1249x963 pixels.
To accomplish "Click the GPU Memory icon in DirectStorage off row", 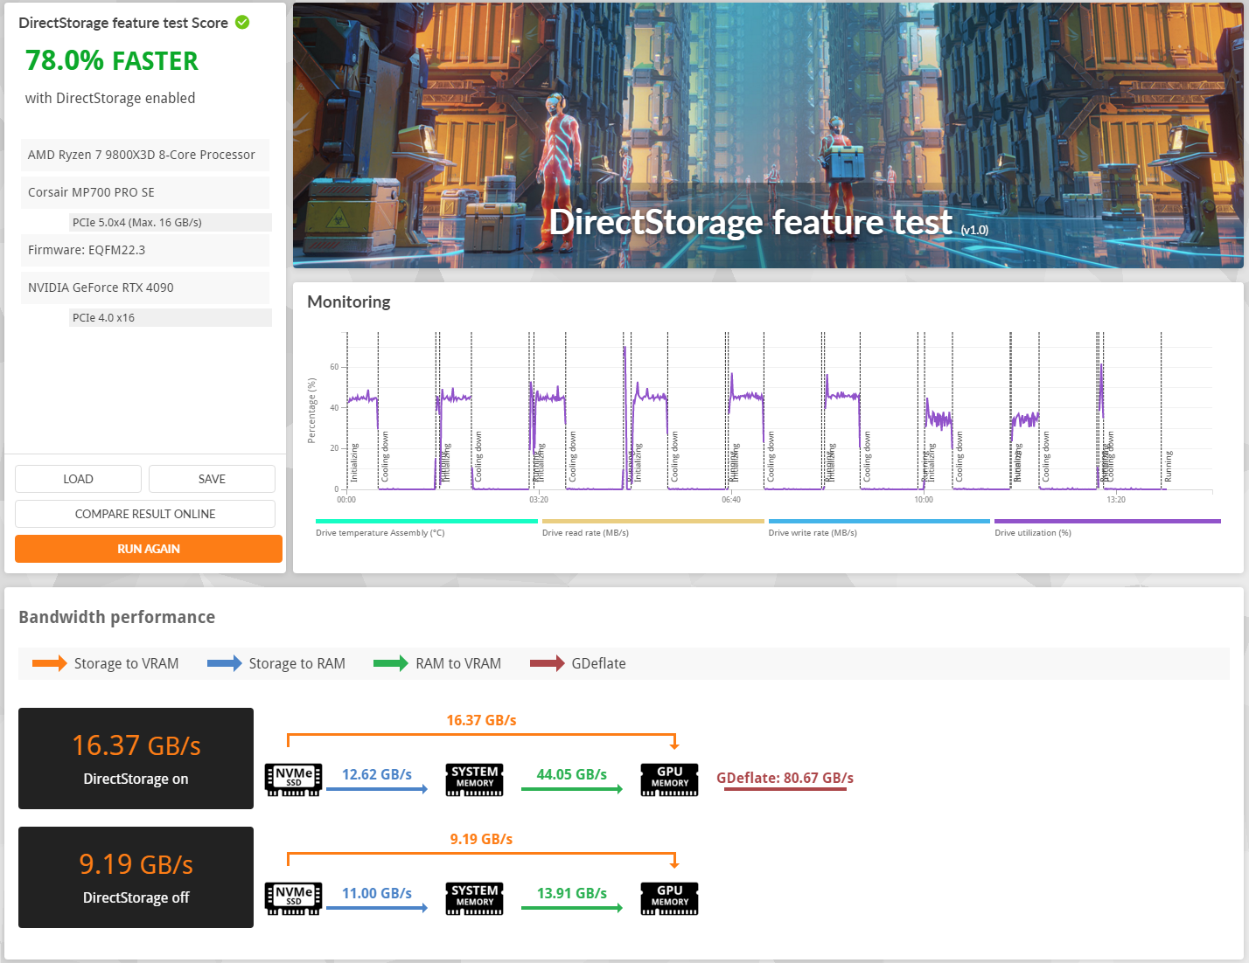I will [669, 898].
